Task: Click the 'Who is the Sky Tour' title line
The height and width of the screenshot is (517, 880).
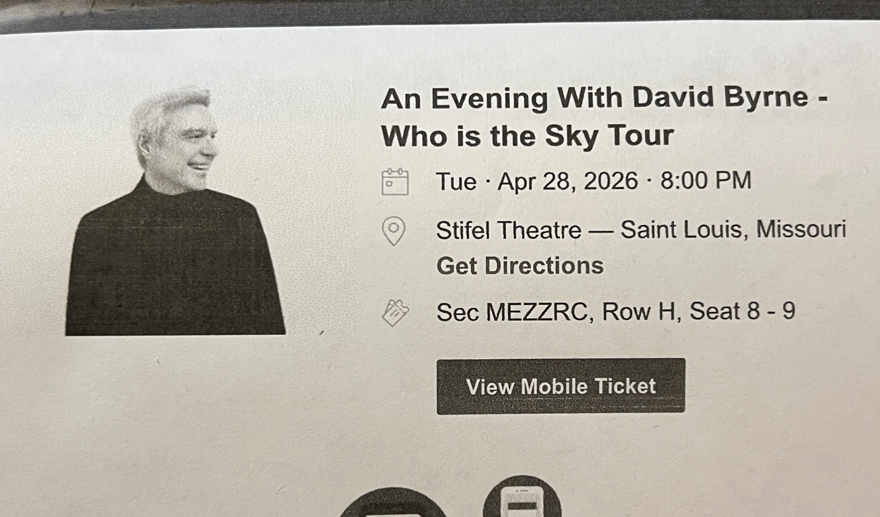Action: click(x=527, y=136)
